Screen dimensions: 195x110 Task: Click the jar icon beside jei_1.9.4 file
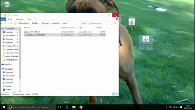coord(25,32)
